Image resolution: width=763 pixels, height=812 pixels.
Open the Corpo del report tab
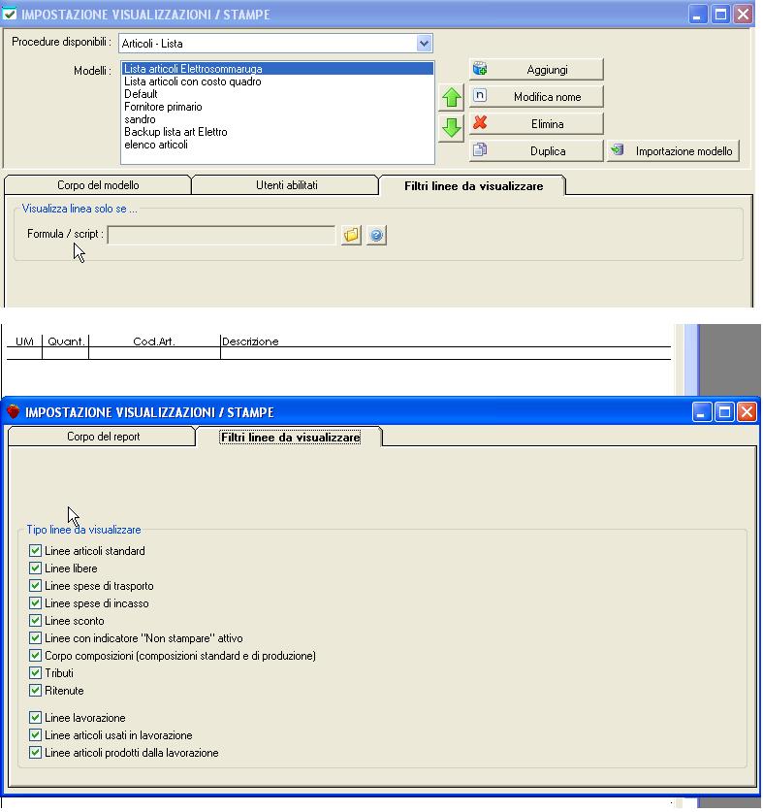103,437
